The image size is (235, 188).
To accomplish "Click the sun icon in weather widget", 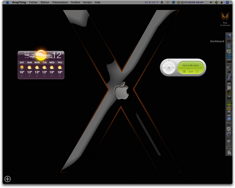I will point(41,55).
